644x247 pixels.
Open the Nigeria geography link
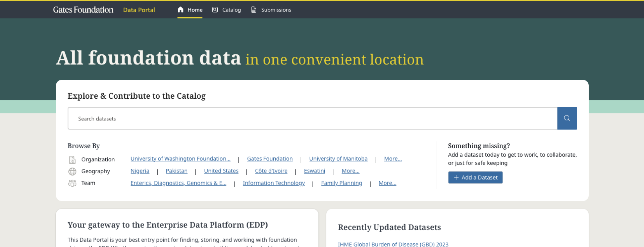coord(140,171)
